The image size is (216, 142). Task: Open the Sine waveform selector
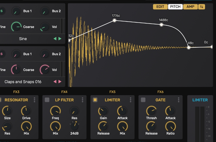tap(23, 39)
